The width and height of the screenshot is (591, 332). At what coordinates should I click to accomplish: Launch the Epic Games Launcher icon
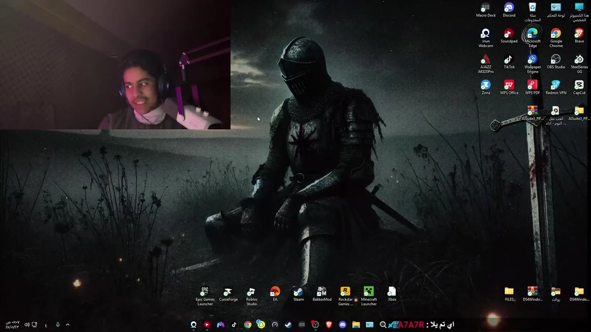[x=205, y=296]
